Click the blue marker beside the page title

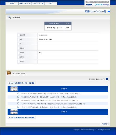[x=109, y=11]
